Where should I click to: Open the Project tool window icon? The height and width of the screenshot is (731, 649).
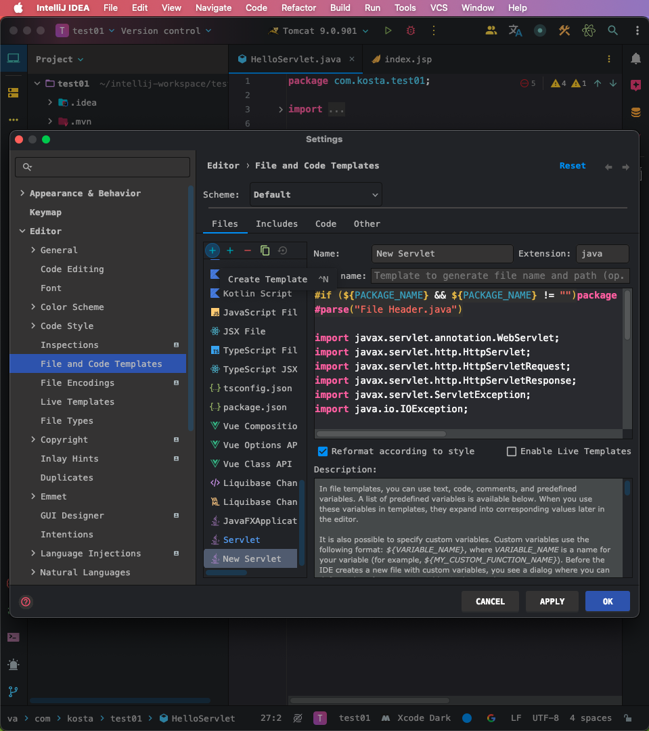point(14,59)
